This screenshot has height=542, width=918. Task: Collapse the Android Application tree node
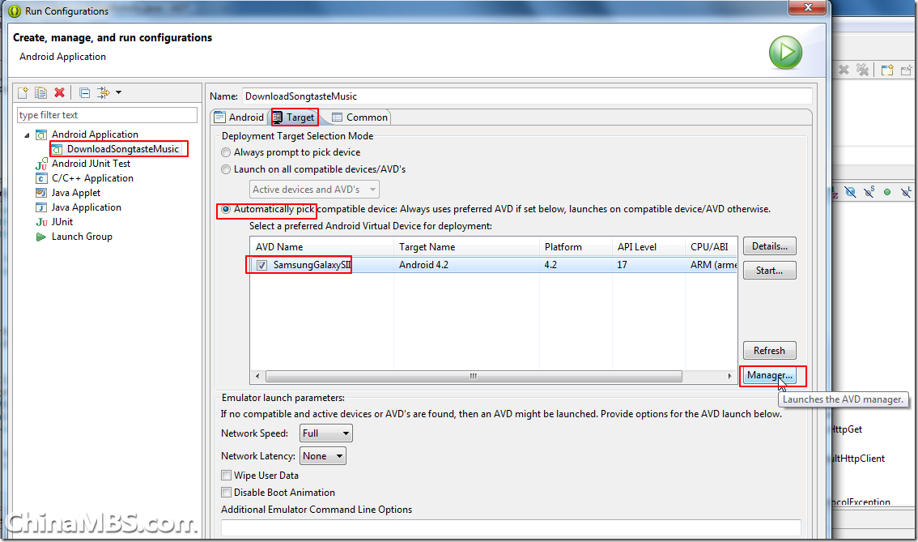tap(27, 134)
